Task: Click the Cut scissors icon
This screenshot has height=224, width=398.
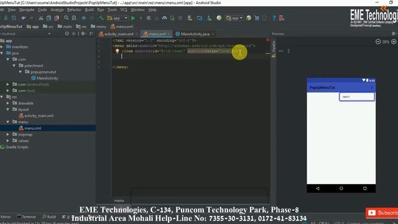Action: 40,18
